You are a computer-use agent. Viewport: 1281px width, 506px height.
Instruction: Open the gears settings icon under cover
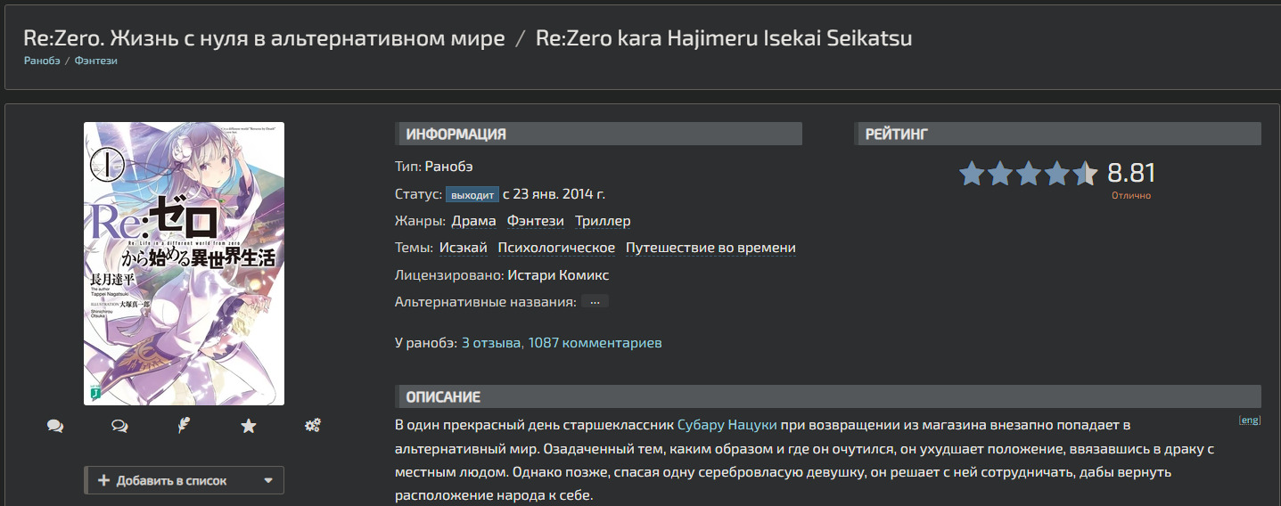[313, 426]
